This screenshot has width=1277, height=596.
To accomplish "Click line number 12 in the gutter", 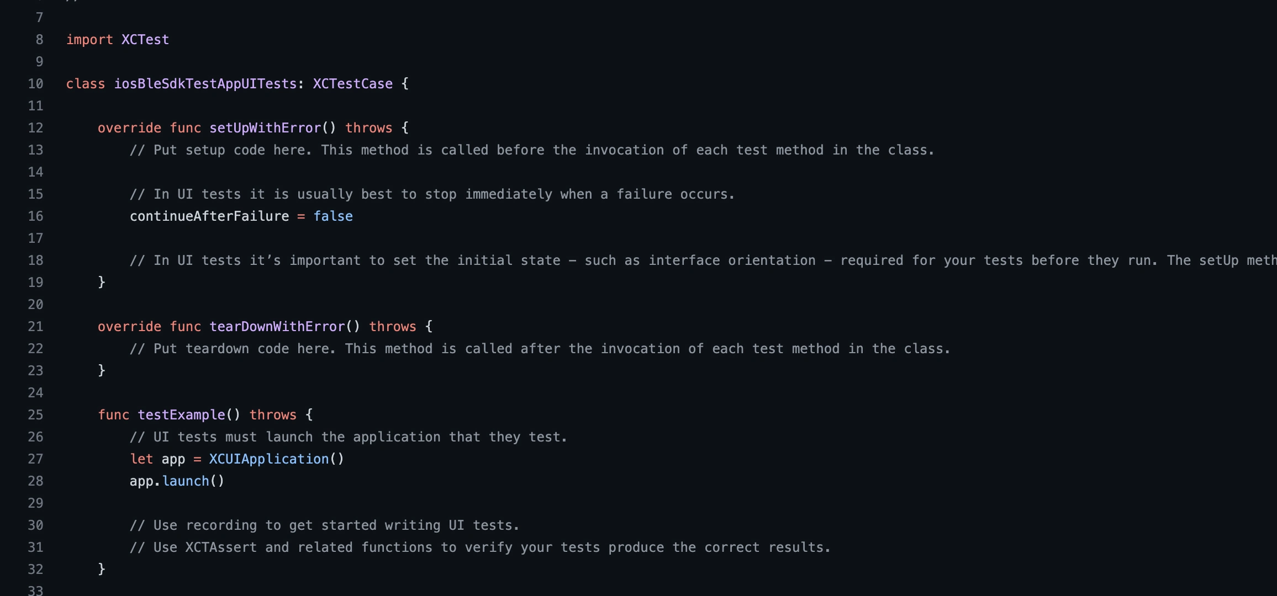I will pyautogui.click(x=35, y=128).
